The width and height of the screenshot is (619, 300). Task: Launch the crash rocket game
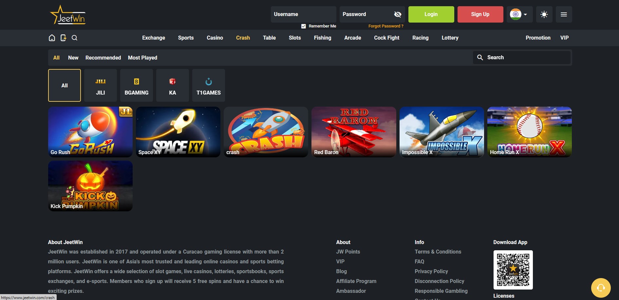[x=266, y=132]
